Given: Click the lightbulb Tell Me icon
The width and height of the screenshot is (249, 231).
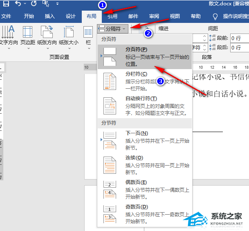Looking at the screenshot, I should coord(215,16).
